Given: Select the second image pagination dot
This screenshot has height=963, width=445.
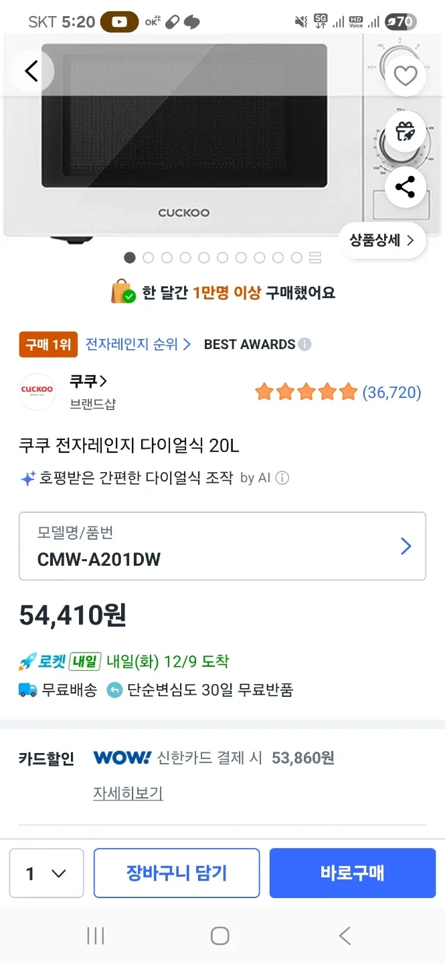Looking at the screenshot, I should coord(149,257).
